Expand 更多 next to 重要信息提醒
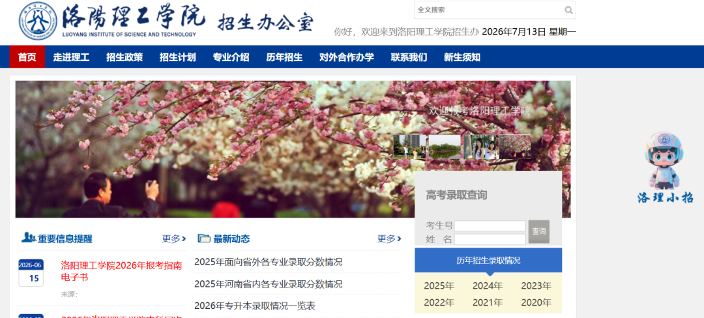704x318 pixels. 174,238
